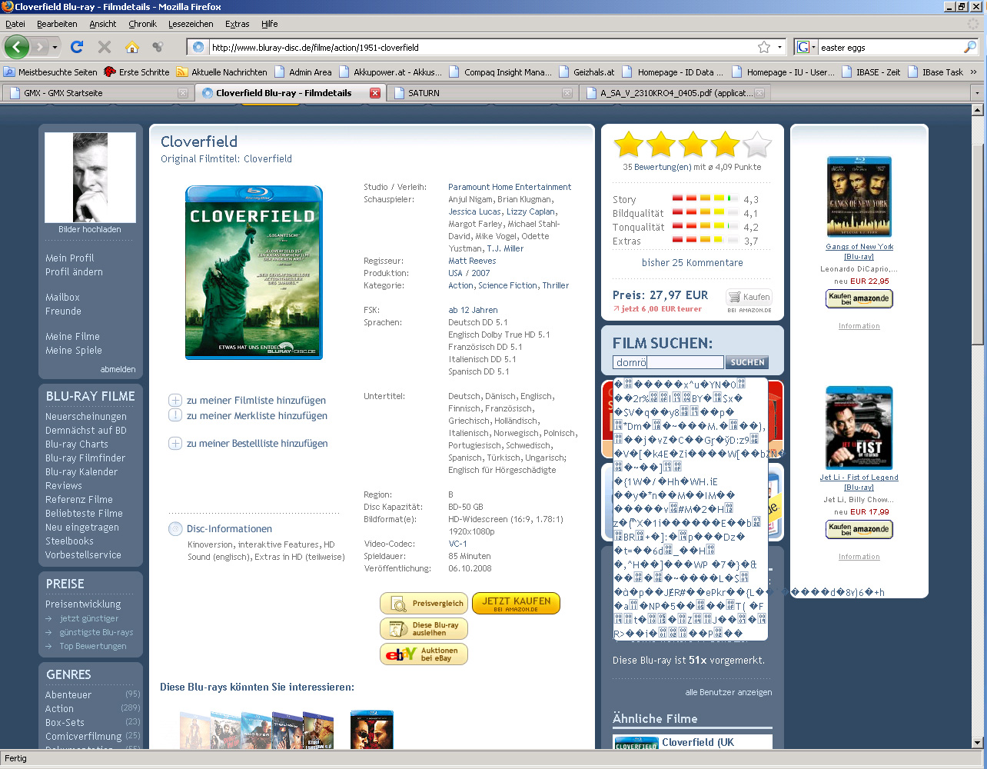This screenshot has height=769, width=987.
Task: Click the search magnifier icon in search box
Action: click(969, 47)
